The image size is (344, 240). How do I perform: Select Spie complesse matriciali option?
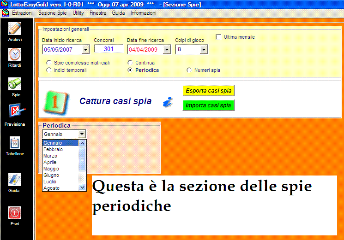coord(48,63)
